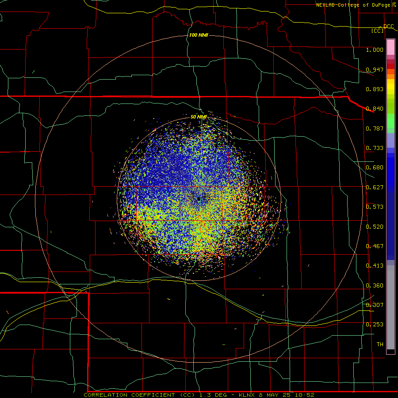Click the 0.520 scale value
The image size is (398, 398).
coord(375,226)
